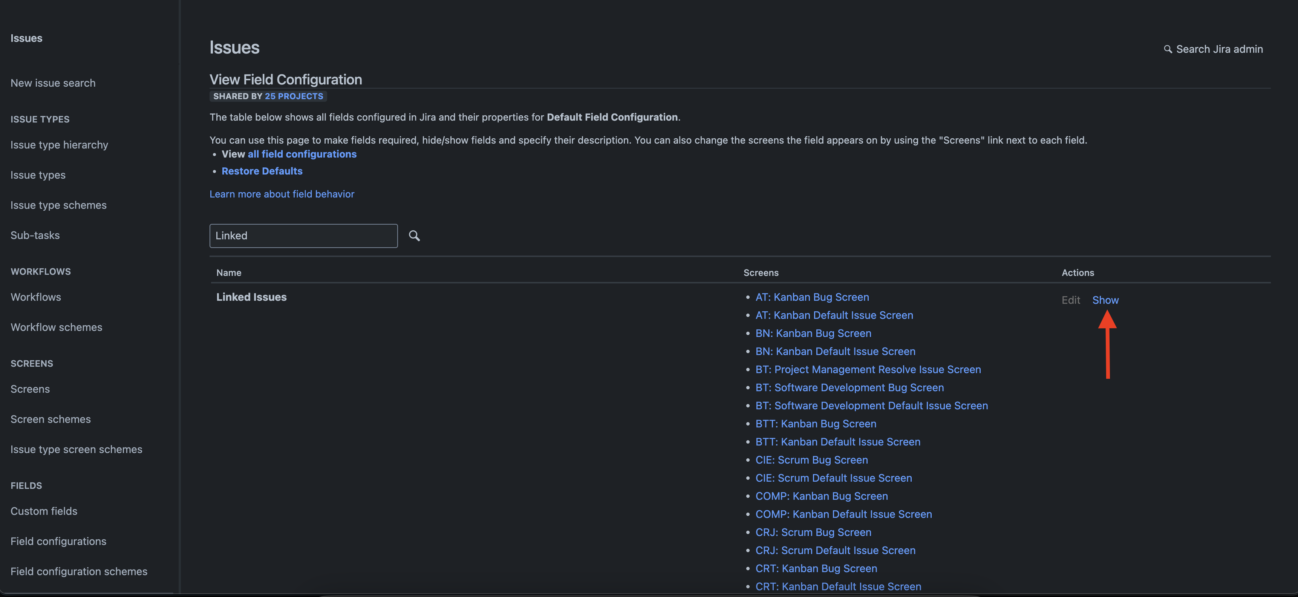Screen dimensions: 1298x597
Task: Open AT: Kanban Bug Screen link
Action: [x=812, y=297]
